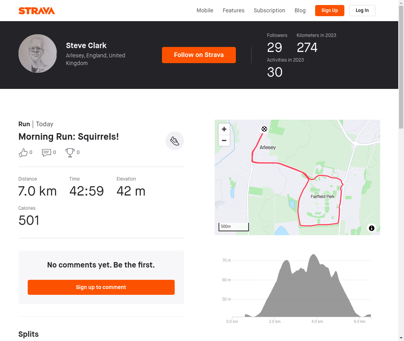This screenshot has height=341, width=404.
Task: Follow Steve Clark on Strava
Action: click(199, 55)
